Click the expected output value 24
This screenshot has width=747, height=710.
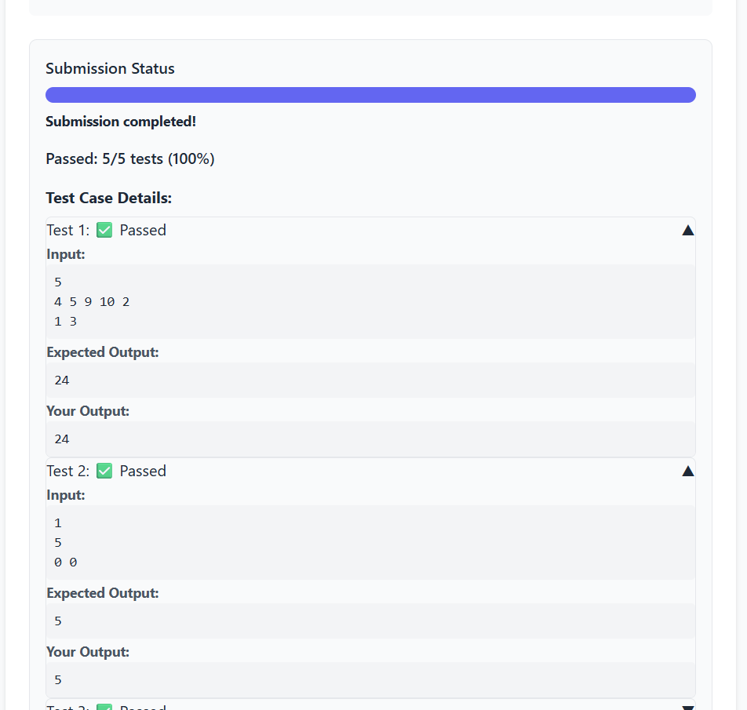point(61,380)
